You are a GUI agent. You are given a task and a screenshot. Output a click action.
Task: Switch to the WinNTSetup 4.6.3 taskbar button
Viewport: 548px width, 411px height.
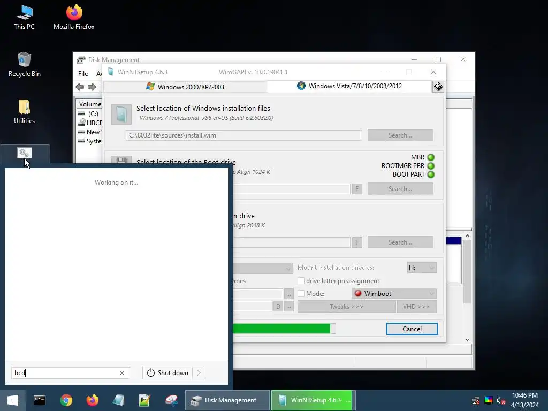click(314, 400)
